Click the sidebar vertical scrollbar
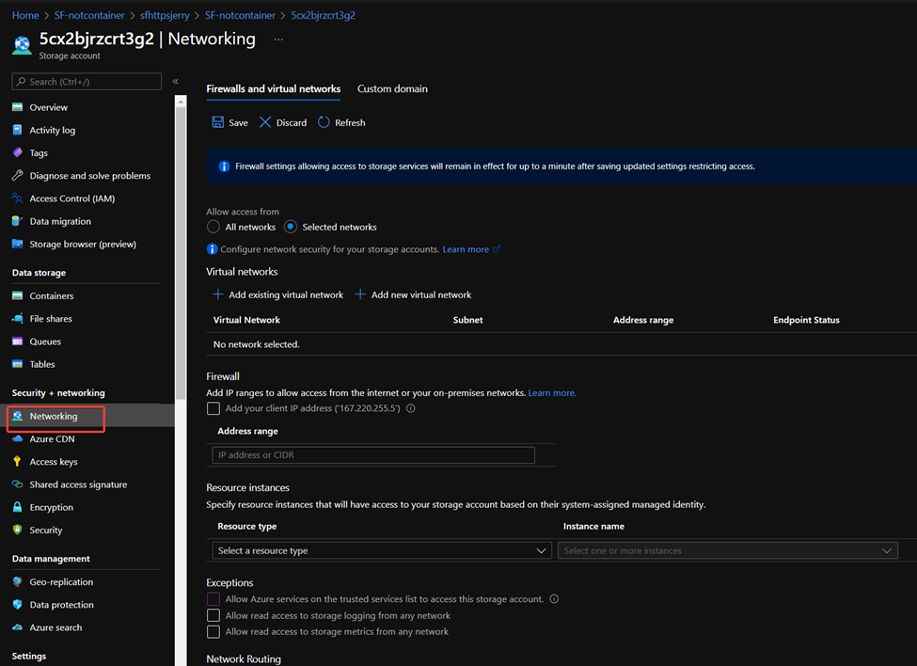The height and width of the screenshot is (666, 917). (181, 253)
